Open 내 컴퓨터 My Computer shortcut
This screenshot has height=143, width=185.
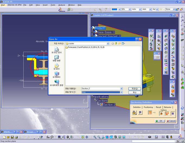click(57, 75)
